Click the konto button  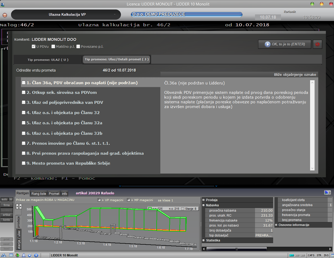click(7, 220)
